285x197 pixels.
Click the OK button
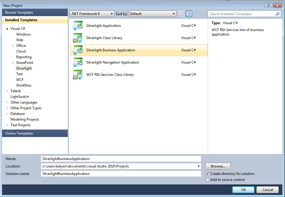244,190
